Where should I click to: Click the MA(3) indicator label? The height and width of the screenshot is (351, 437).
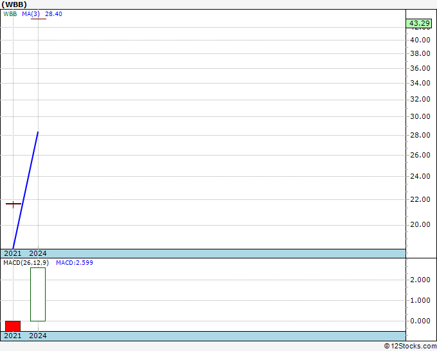tap(30, 14)
